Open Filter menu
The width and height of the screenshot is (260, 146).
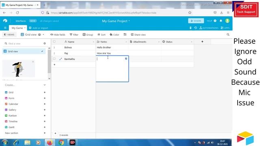coord(74,34)
